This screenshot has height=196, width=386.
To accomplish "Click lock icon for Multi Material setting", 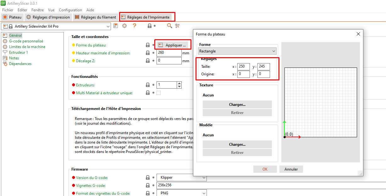I will point(148,93).
